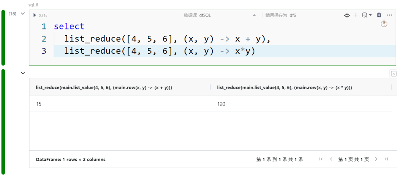Click the [16] execution count label
The width and height of the screenshot is (397, 185).
pyautogui.click(x=12, y=14)
